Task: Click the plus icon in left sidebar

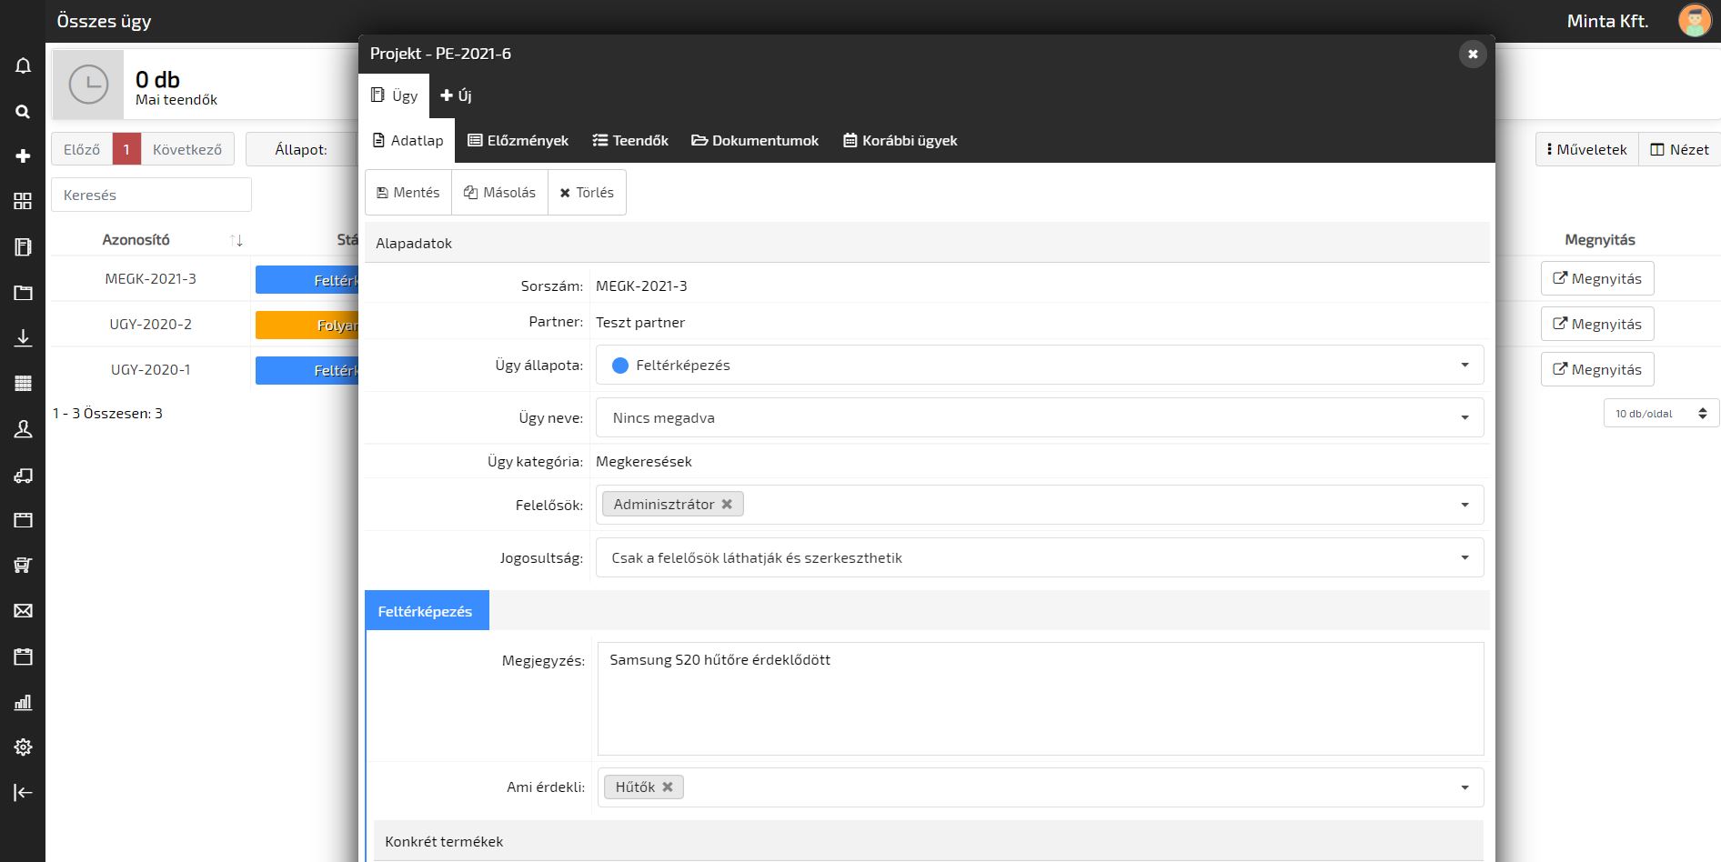Action: click(x=23, y=156)
